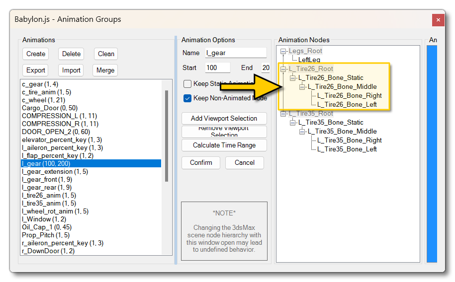Close the Animation Groups dialog
The width and height of the screenshot is (455, 282).
click(x=438, y=20)
